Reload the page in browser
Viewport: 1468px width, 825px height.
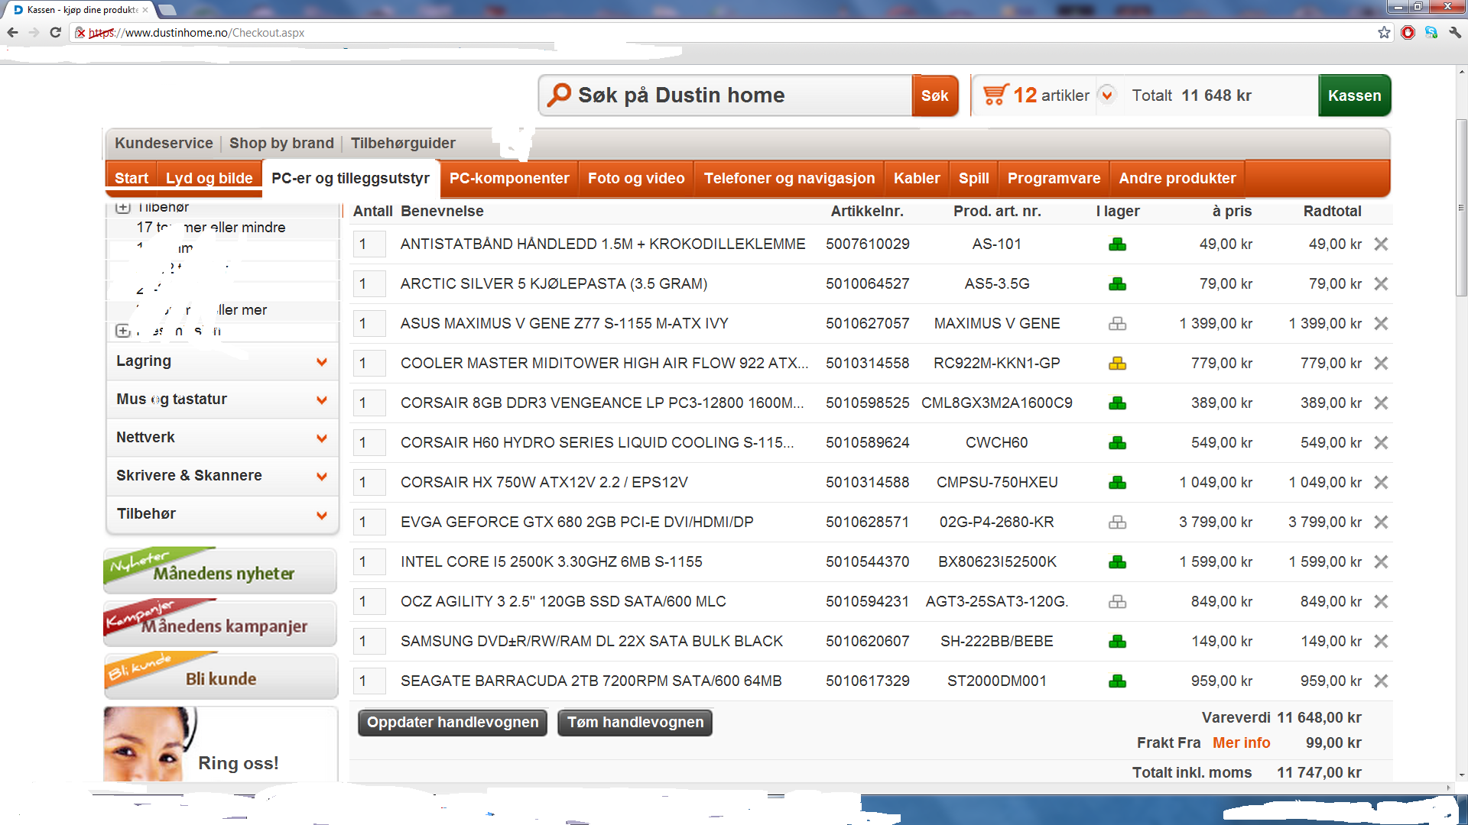[55, 32]
